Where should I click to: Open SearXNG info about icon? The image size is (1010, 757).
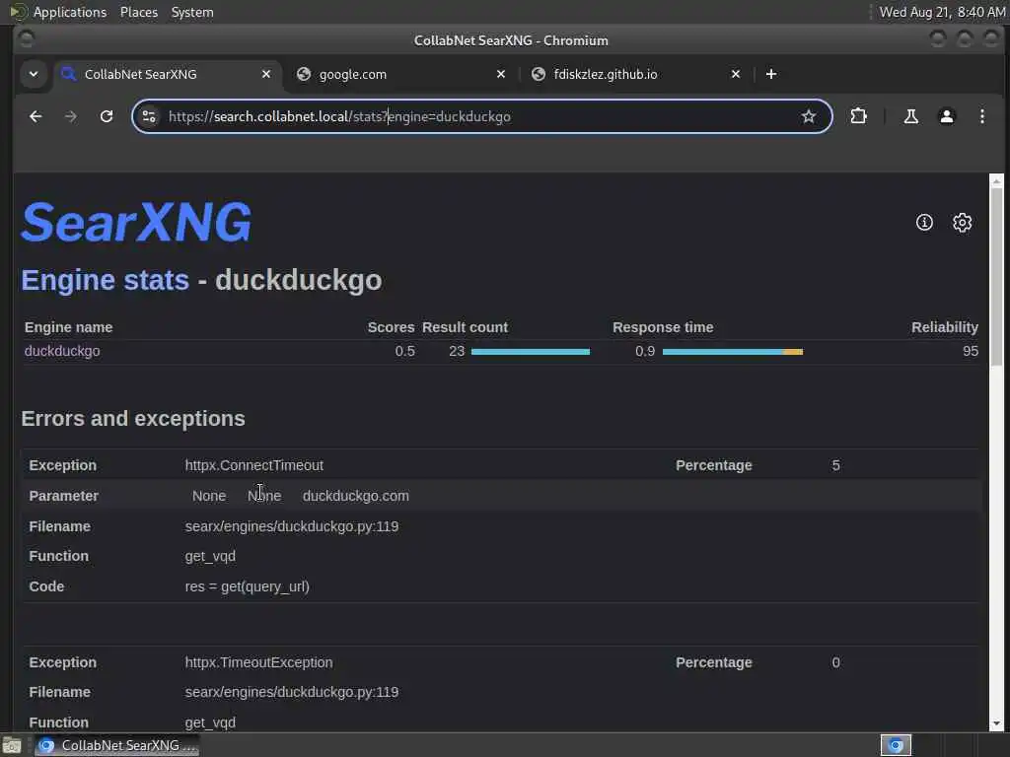point(924,222)
